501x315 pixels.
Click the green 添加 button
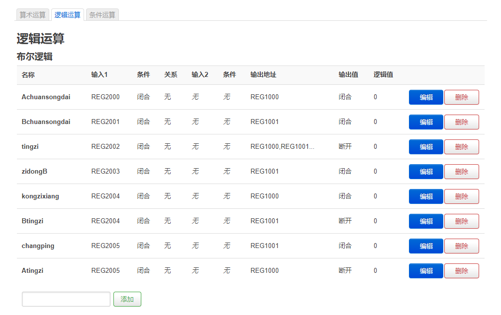(127, 299)
